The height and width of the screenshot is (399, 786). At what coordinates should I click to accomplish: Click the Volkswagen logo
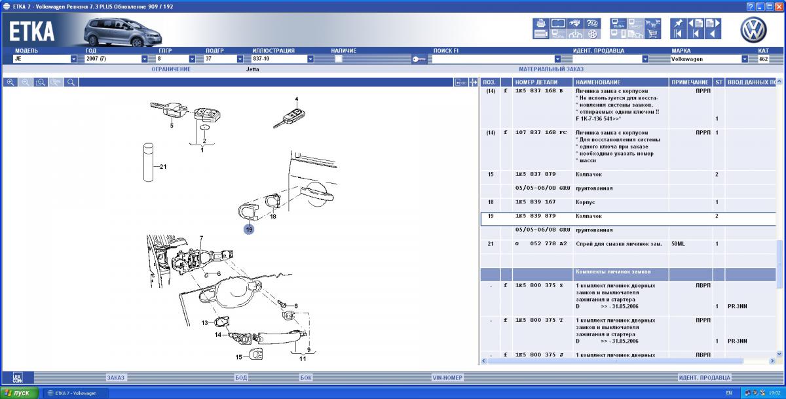coord(753,29)
